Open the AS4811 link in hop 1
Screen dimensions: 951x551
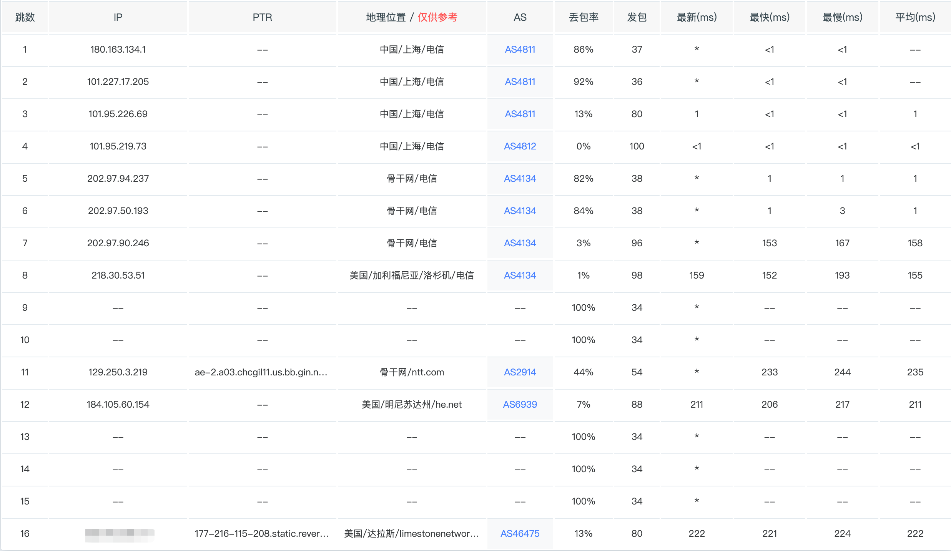(520, 50)
